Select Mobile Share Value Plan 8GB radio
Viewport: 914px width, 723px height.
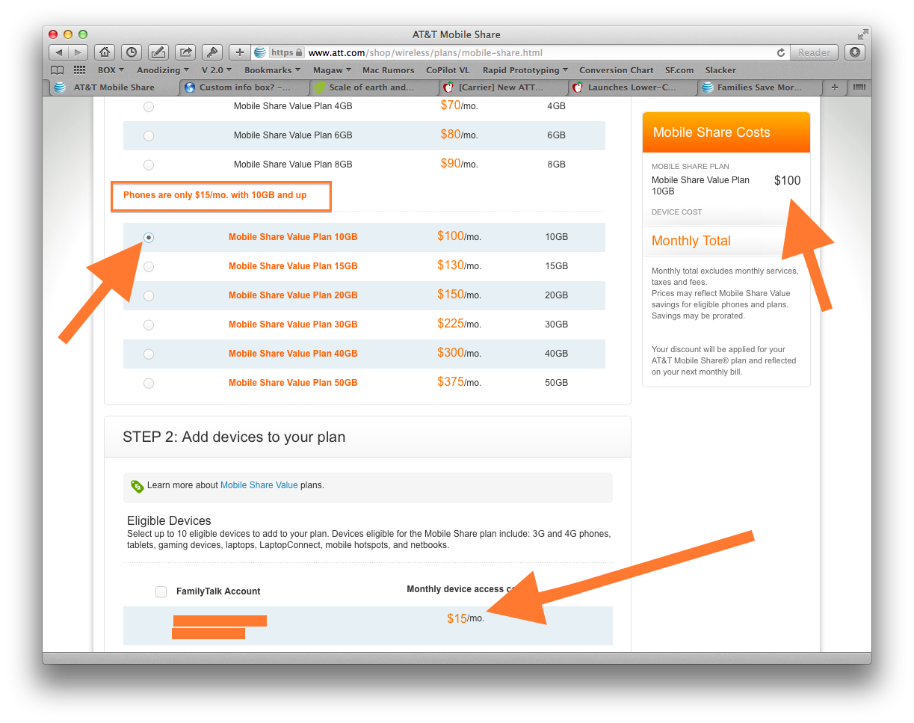(149, 165)
